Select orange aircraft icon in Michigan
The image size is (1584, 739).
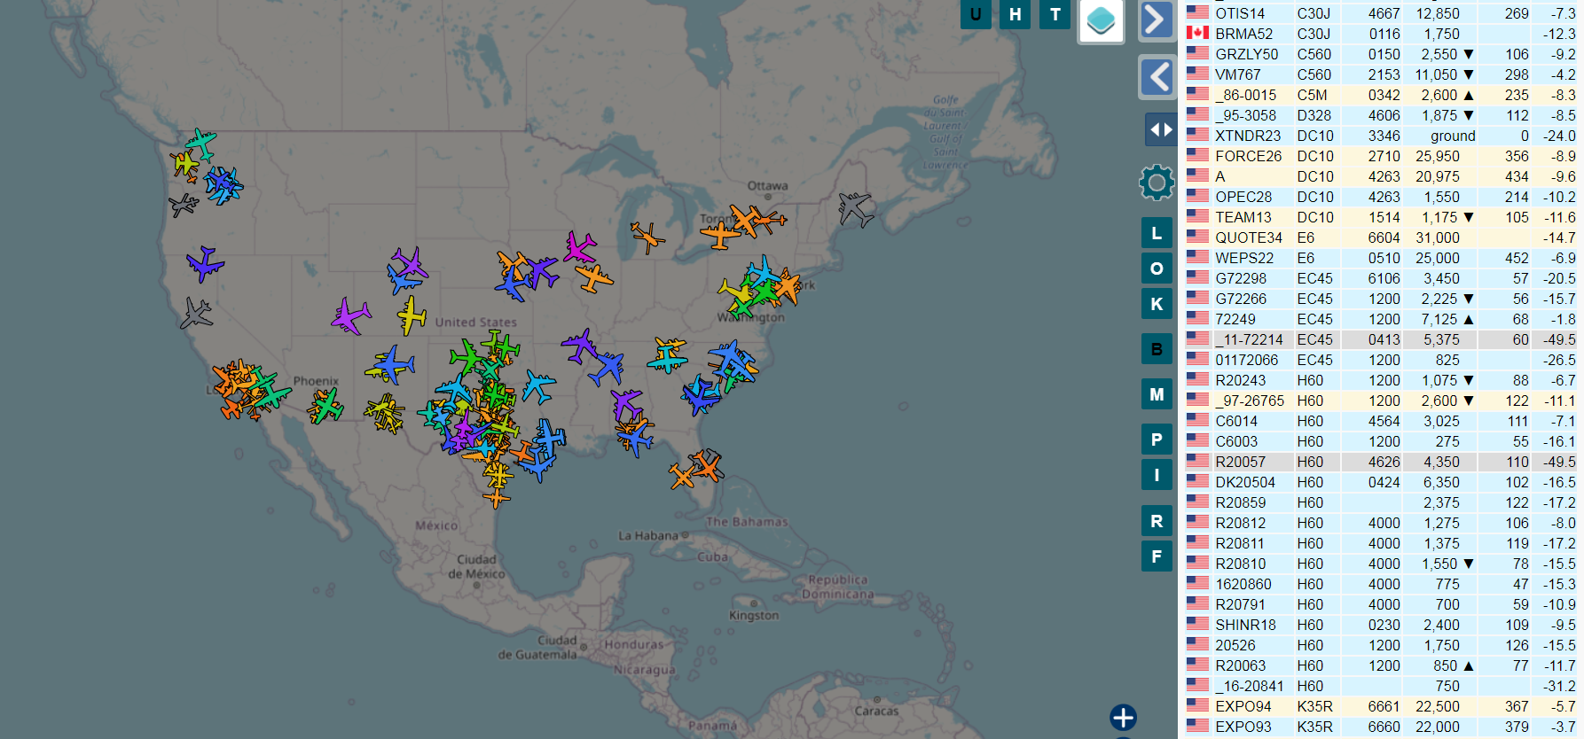pyautogui.click(x=647, y=237)
